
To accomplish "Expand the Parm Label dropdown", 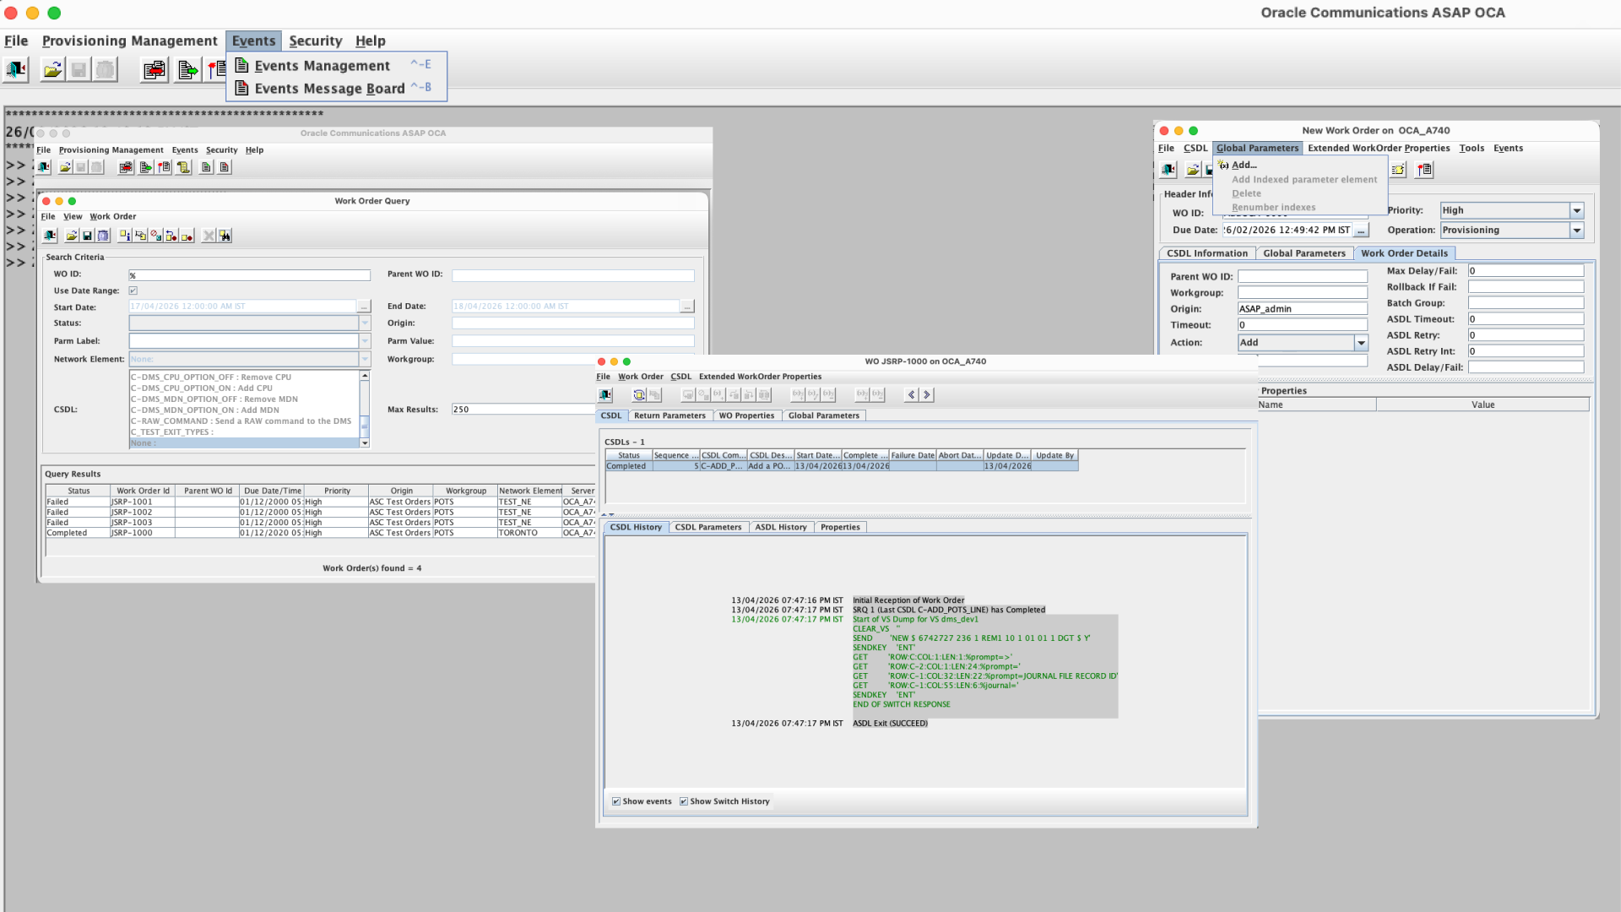I will point(365,341).
